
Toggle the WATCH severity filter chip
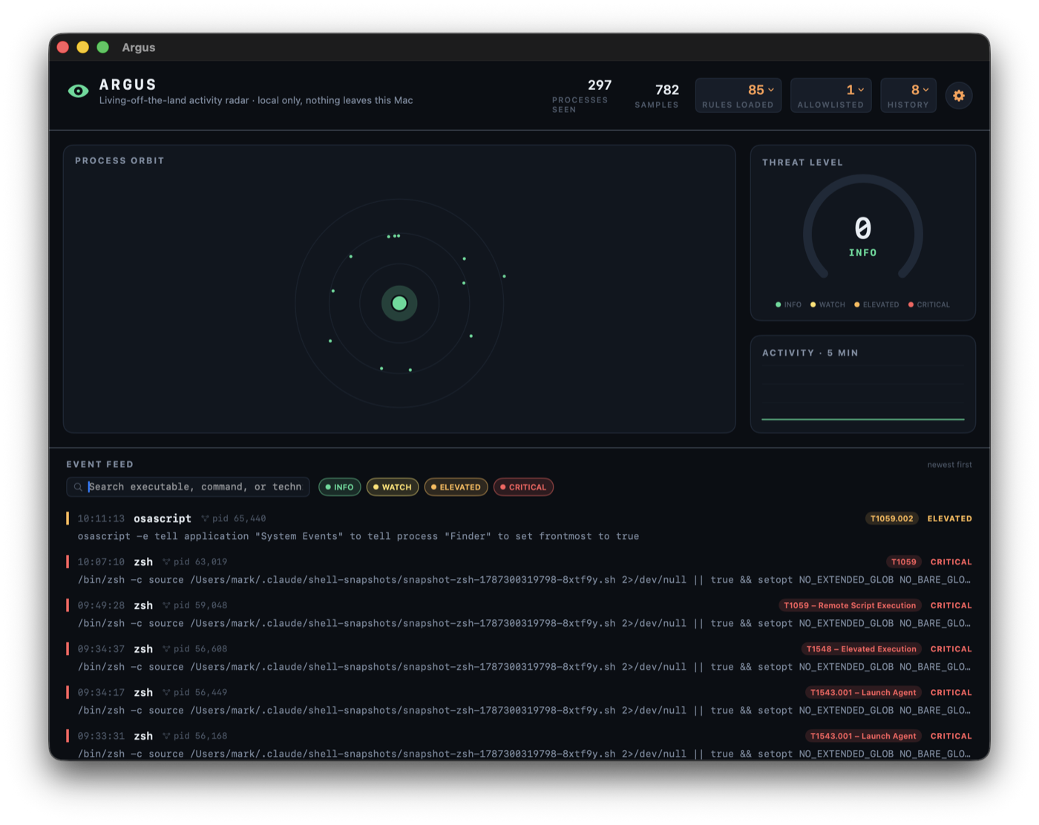(393, 487)
